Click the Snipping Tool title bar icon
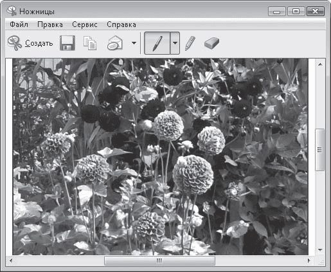 pos(12,11)
